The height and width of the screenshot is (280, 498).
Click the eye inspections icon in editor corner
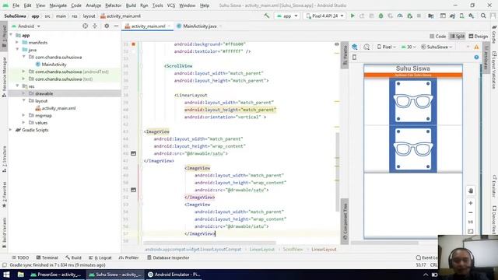pos(337,44)
